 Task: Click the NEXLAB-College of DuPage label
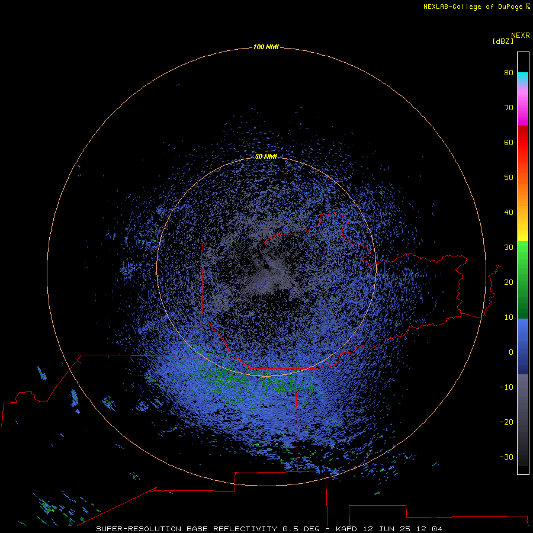(x=473, y=7)
